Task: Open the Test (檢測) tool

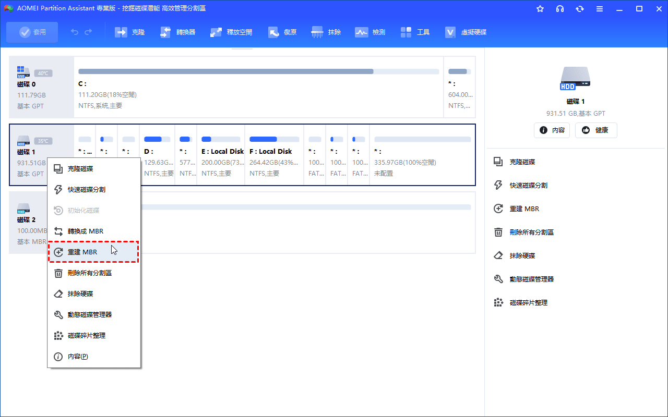Action: click(x=361, y=32)
